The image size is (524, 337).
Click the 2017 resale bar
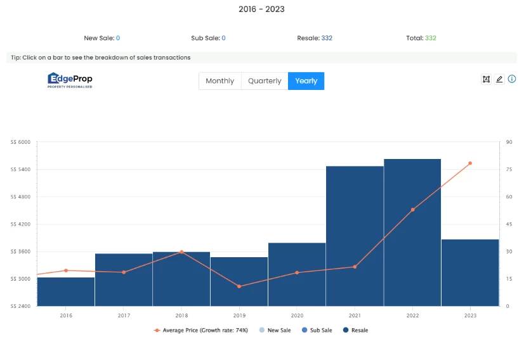point(124,280)
